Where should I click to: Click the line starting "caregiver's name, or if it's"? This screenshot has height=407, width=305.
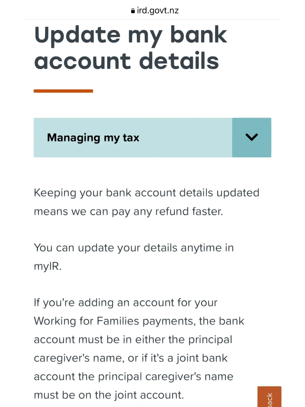(x=130, y=358)
